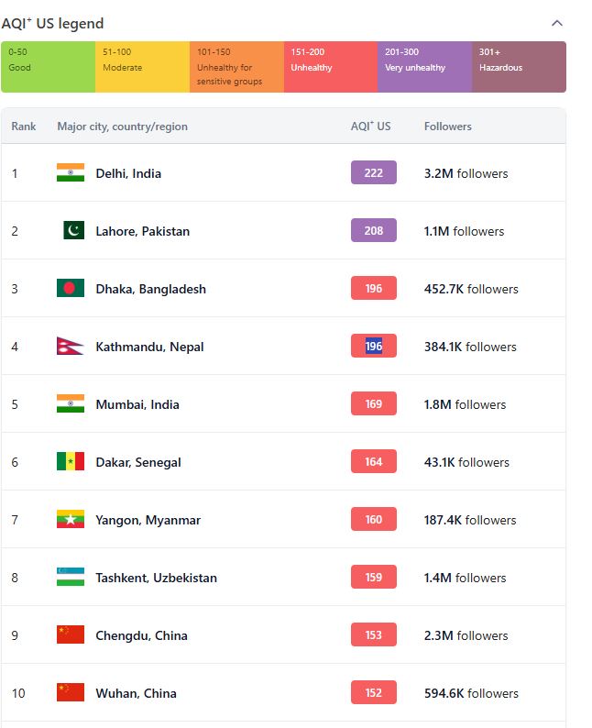Open the Delhi, India city link

128,173
